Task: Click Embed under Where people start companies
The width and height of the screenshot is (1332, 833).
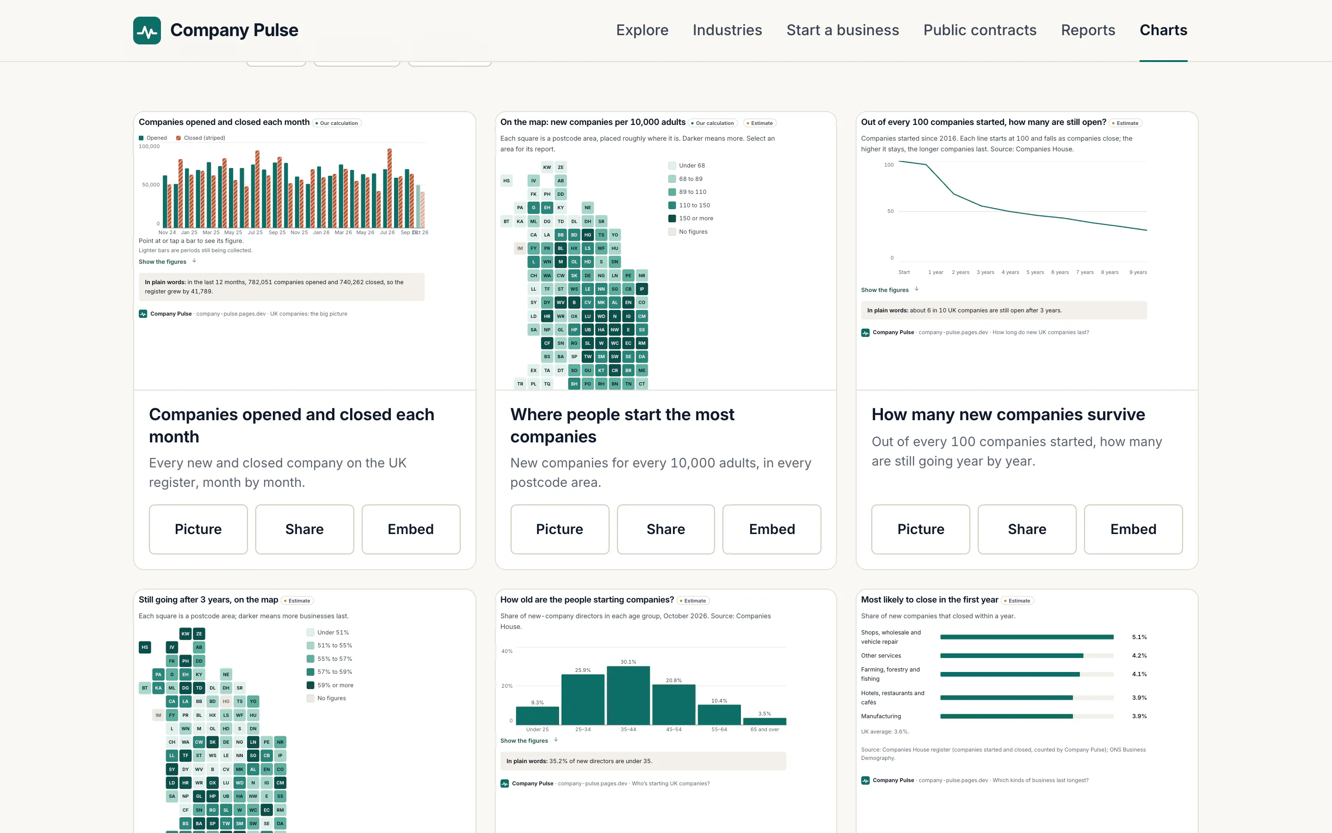Action: tap(771, 529)
